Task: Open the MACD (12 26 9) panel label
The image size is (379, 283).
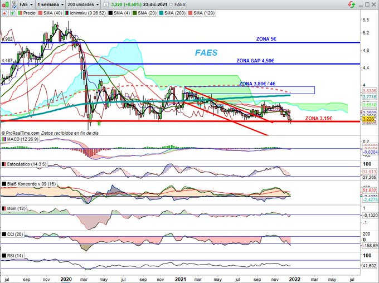Action: (x=22, y=139)
